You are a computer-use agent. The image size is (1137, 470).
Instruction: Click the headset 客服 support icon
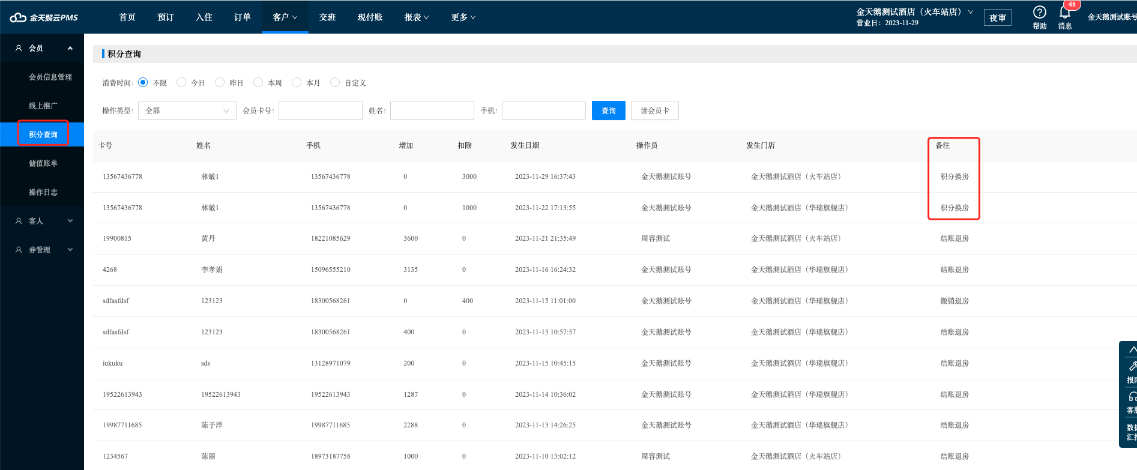pos(1132,397)
